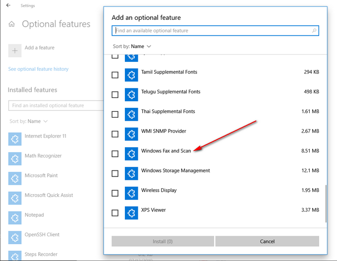Click Steps Recorder feature icon
The height and width of the screenshot is (261, 337).
(15, 256)
